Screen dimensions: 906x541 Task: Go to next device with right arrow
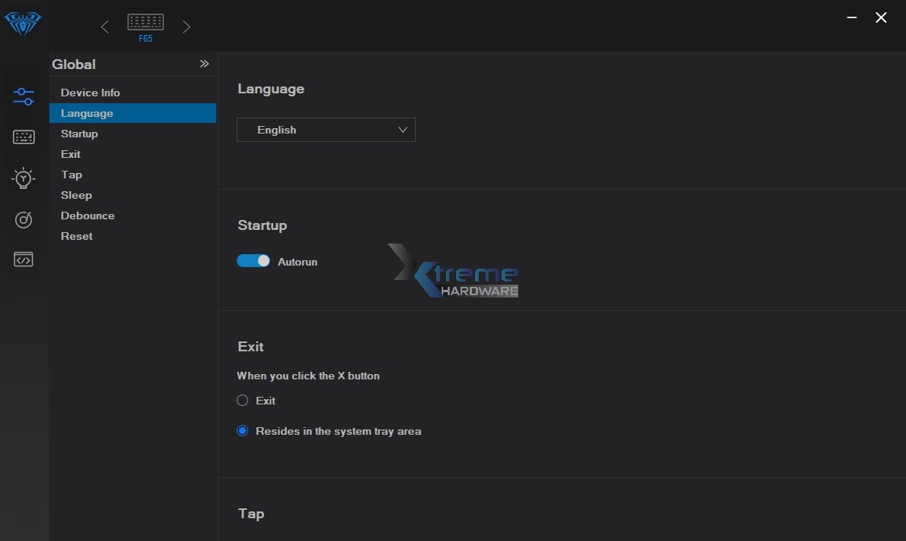[186, 27]
